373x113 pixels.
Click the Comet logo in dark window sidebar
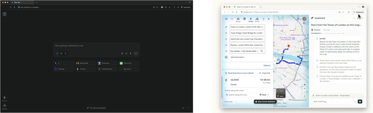5,14
